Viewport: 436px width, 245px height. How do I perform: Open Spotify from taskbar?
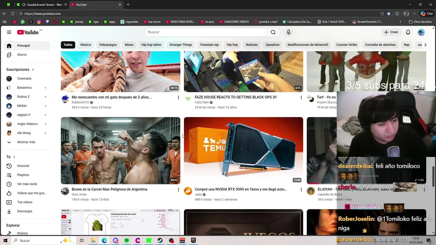click(127, 241)
